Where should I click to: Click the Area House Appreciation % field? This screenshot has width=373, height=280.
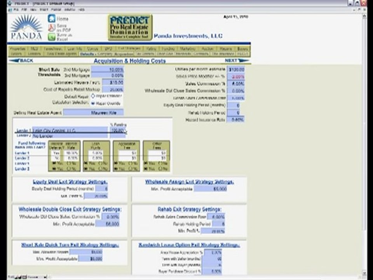click(x=213, y=252)
